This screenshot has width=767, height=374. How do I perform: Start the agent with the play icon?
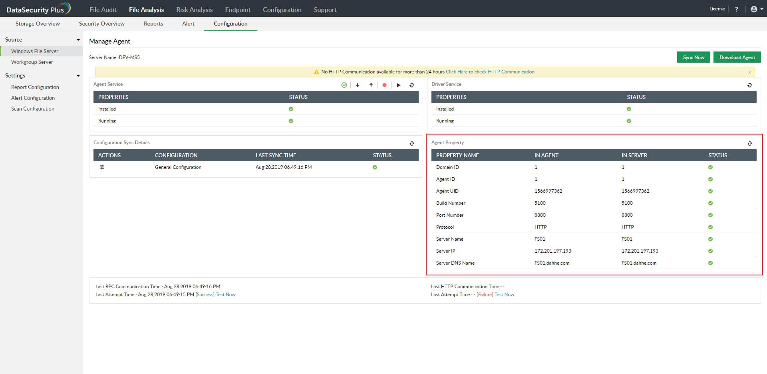point(398,85)
